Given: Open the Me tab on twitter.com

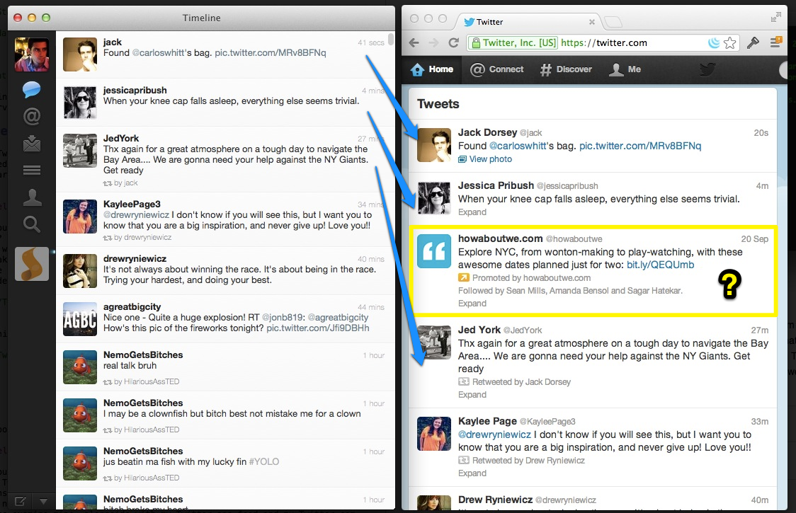Looking at the screenshot, I should pos(625,69).
